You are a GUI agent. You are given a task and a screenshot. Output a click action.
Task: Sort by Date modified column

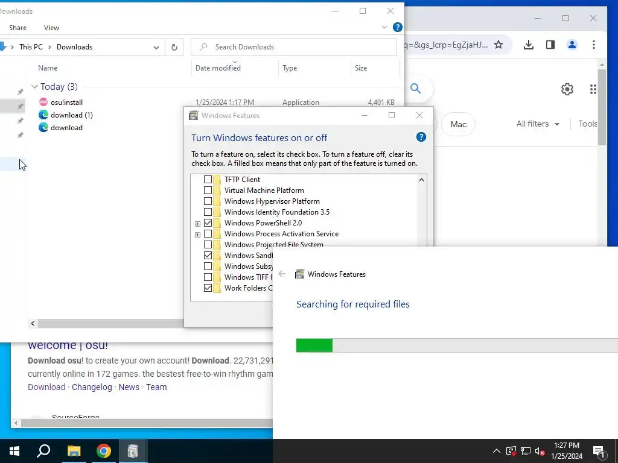pos(218,68)
